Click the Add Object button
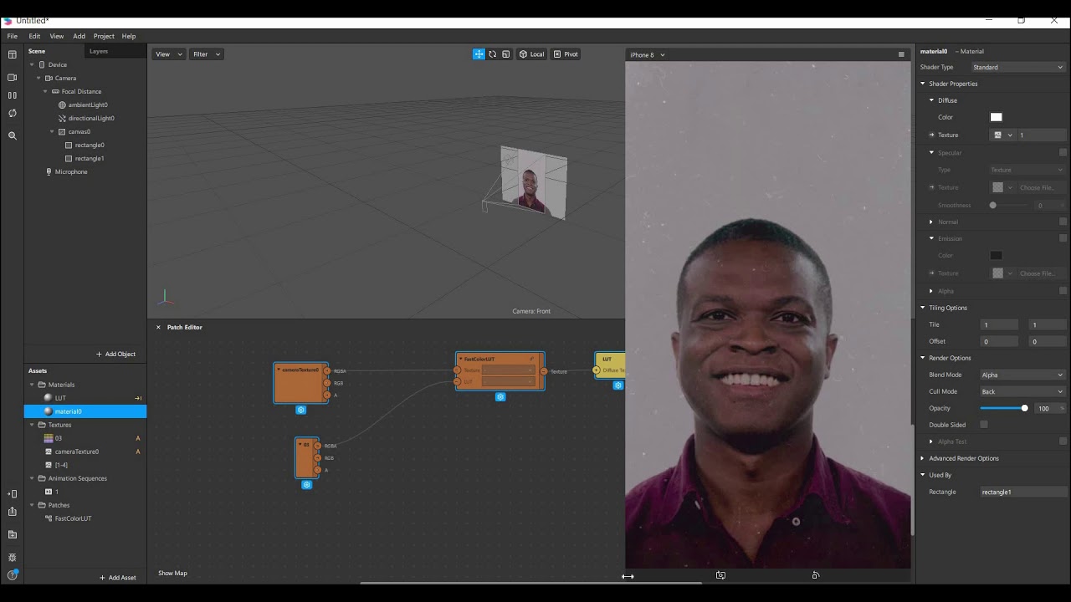Image resolution: width=1071 pixels, height=602 pixels. [116, 354]
